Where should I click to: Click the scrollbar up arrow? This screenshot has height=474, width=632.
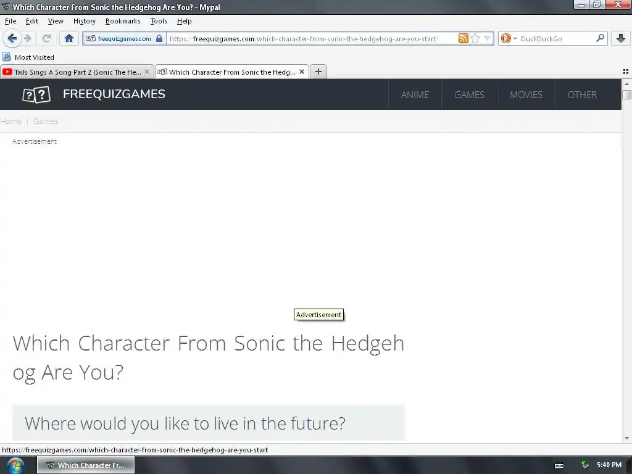626,84
